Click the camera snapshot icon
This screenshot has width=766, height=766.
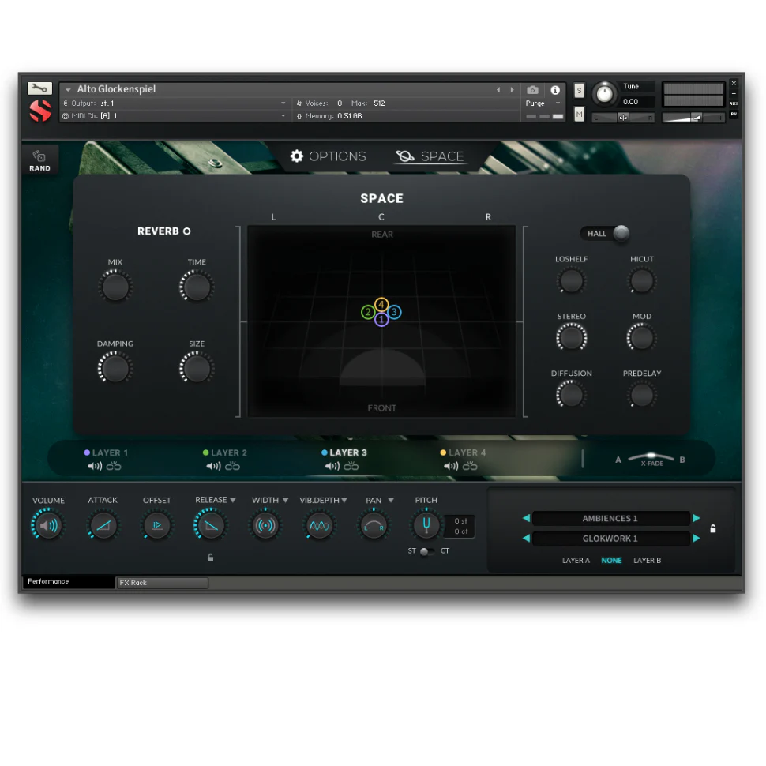(x=533, y=90)
